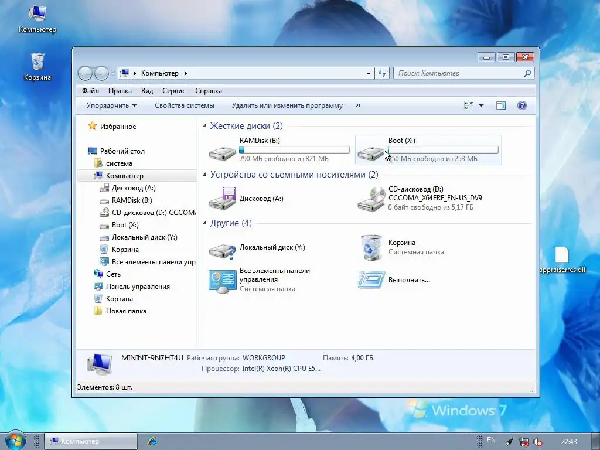Click the show desktop strip
The height and width of the screenshot is (450, 600).
(x=596, y=441)
